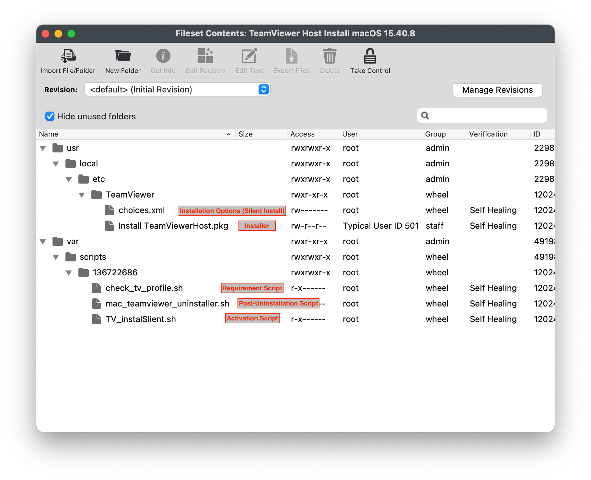The width and height of the screenshot is (591, 480).
Task: Click in the search input field
Action: click(482, 115)
